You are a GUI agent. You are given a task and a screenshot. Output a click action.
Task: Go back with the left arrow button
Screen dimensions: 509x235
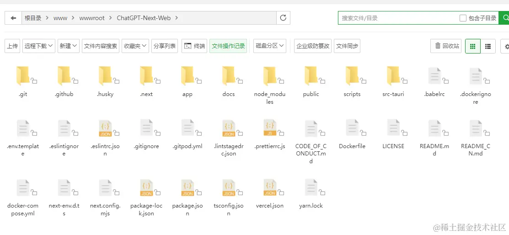coord(13,18)
